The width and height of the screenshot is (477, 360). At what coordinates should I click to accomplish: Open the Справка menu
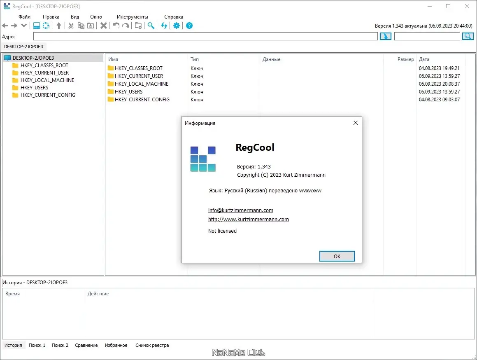coord(173,17)
